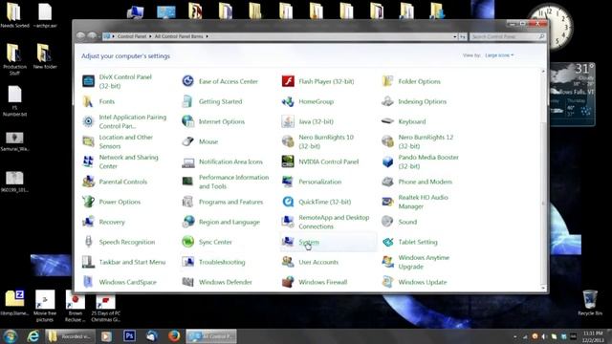The width and height of the screenshot is (612, 344).
Task: Click the Power Options icon
Action: tap(88, 202)
